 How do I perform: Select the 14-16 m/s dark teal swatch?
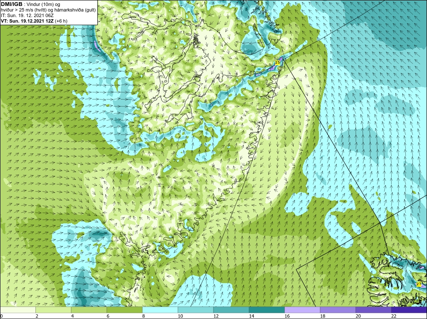pos(267,310)
